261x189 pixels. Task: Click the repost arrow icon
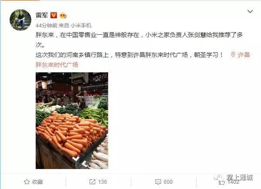92,182
